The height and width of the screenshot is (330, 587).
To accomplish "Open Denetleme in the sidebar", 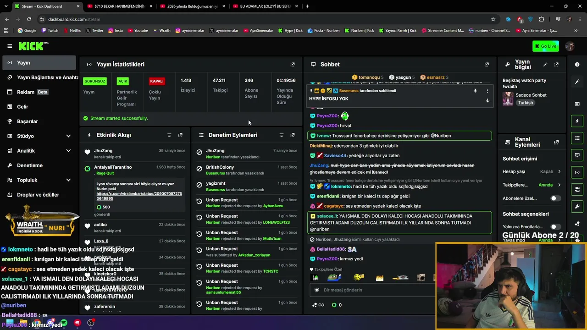I will coord(39,165).
